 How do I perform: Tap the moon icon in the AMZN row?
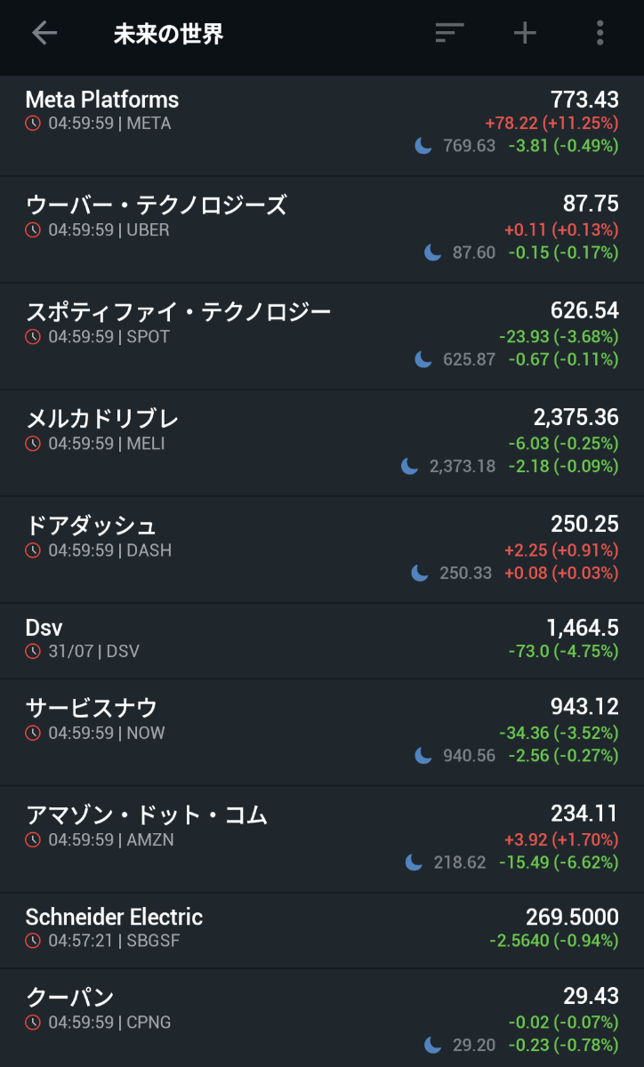(x=414, y=862)
